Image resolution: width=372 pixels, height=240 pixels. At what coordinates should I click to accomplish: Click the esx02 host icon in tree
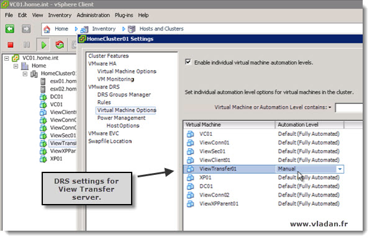[43, 89]
